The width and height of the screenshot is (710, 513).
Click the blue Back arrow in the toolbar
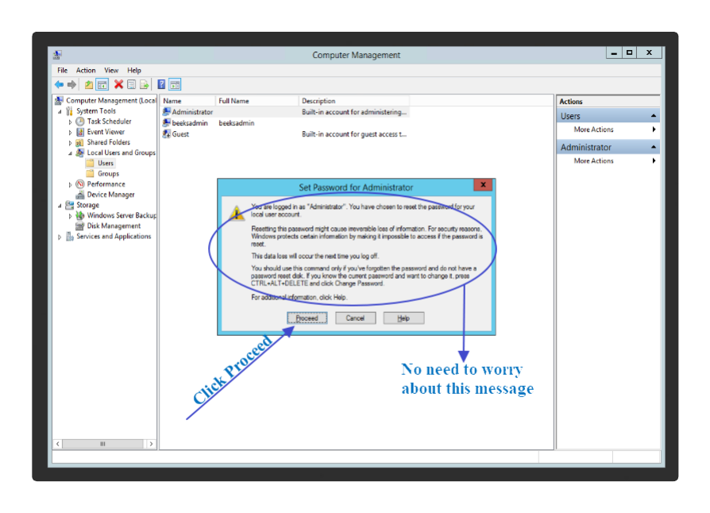tap(59, 85)
